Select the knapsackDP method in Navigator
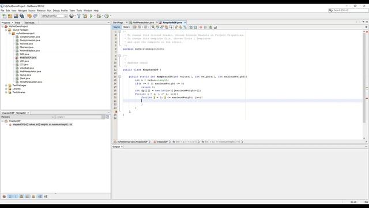 click(42, 125)
